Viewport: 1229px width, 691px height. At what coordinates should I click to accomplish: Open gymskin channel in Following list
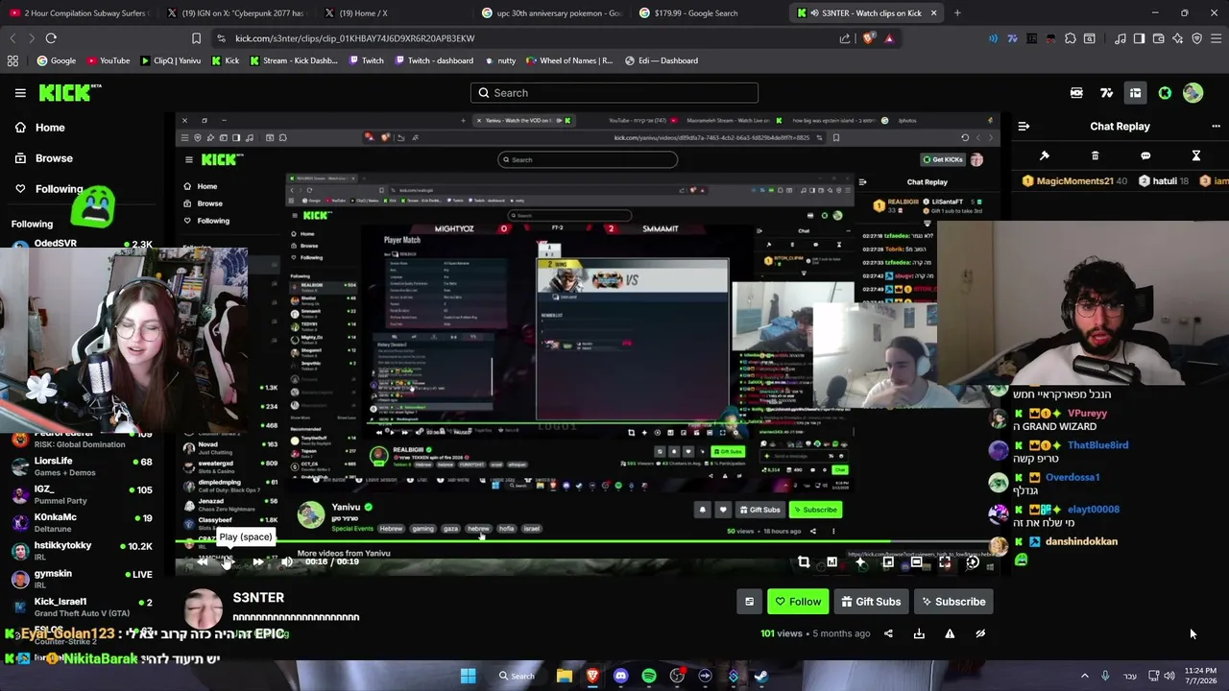pos(82,579)
